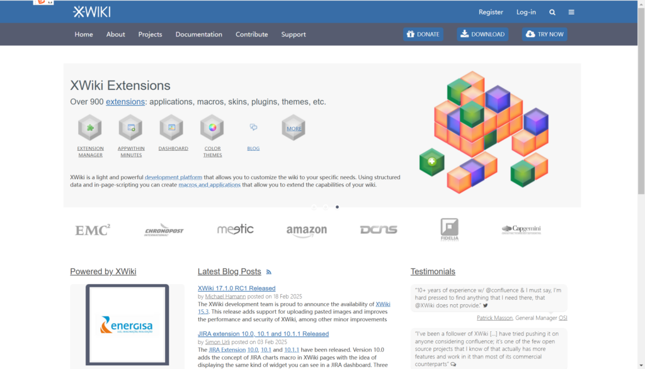This screenshot has height=369, width=645.
Task: Go to the Projects menu item
Action: [150, 35]
